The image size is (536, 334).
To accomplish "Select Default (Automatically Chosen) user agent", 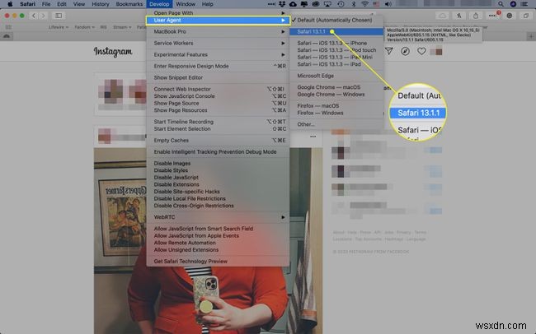I will pyautogui.click(x=336, y=20).
